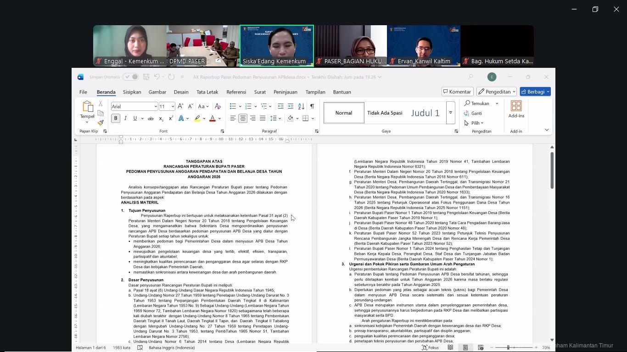Screen dimensions: 627x352
Task: Click the Komentar button
Action: [x=457, y=92]
